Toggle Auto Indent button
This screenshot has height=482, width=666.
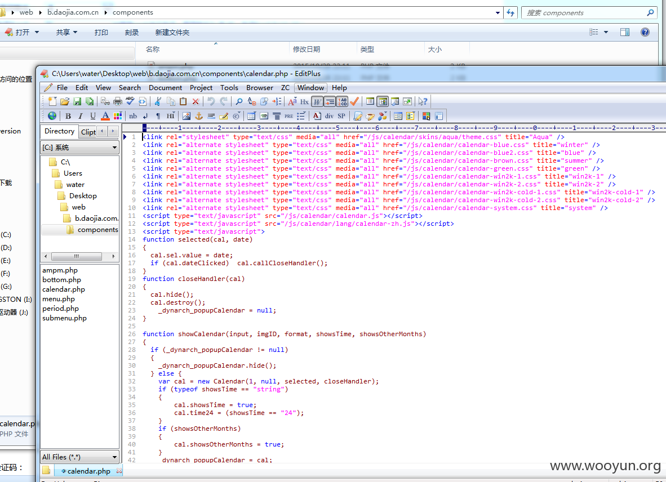click(330, 101)
